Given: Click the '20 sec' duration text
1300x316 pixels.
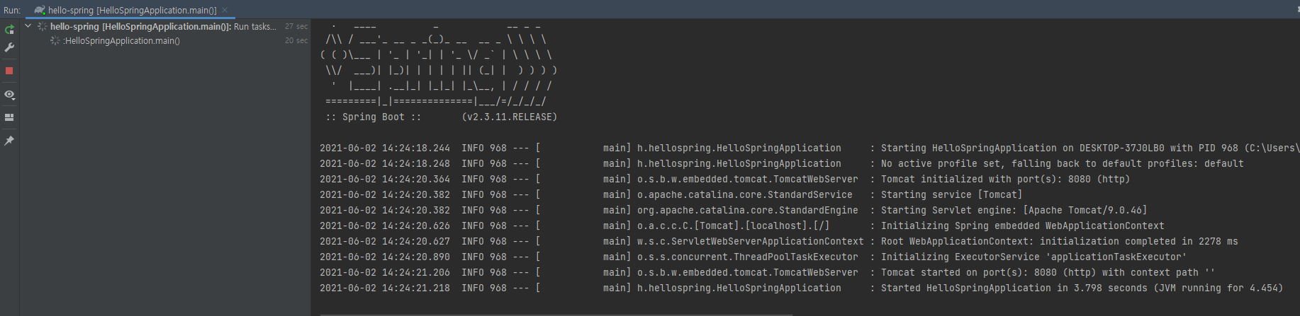Looking at the screenshot, I should pos(296,41).
